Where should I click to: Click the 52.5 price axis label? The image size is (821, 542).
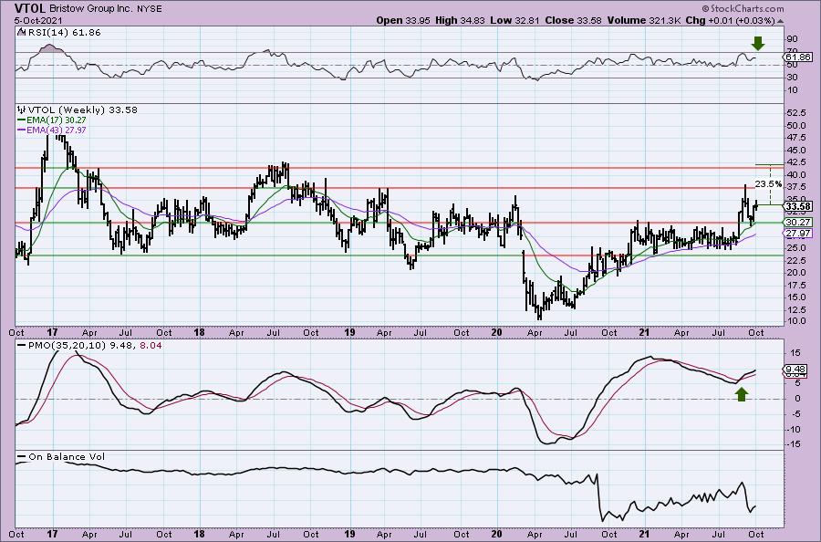[795, 113]
